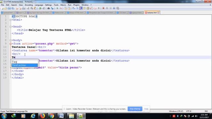Click 'Hide' in the Loom sharing bar

(146, 109)
